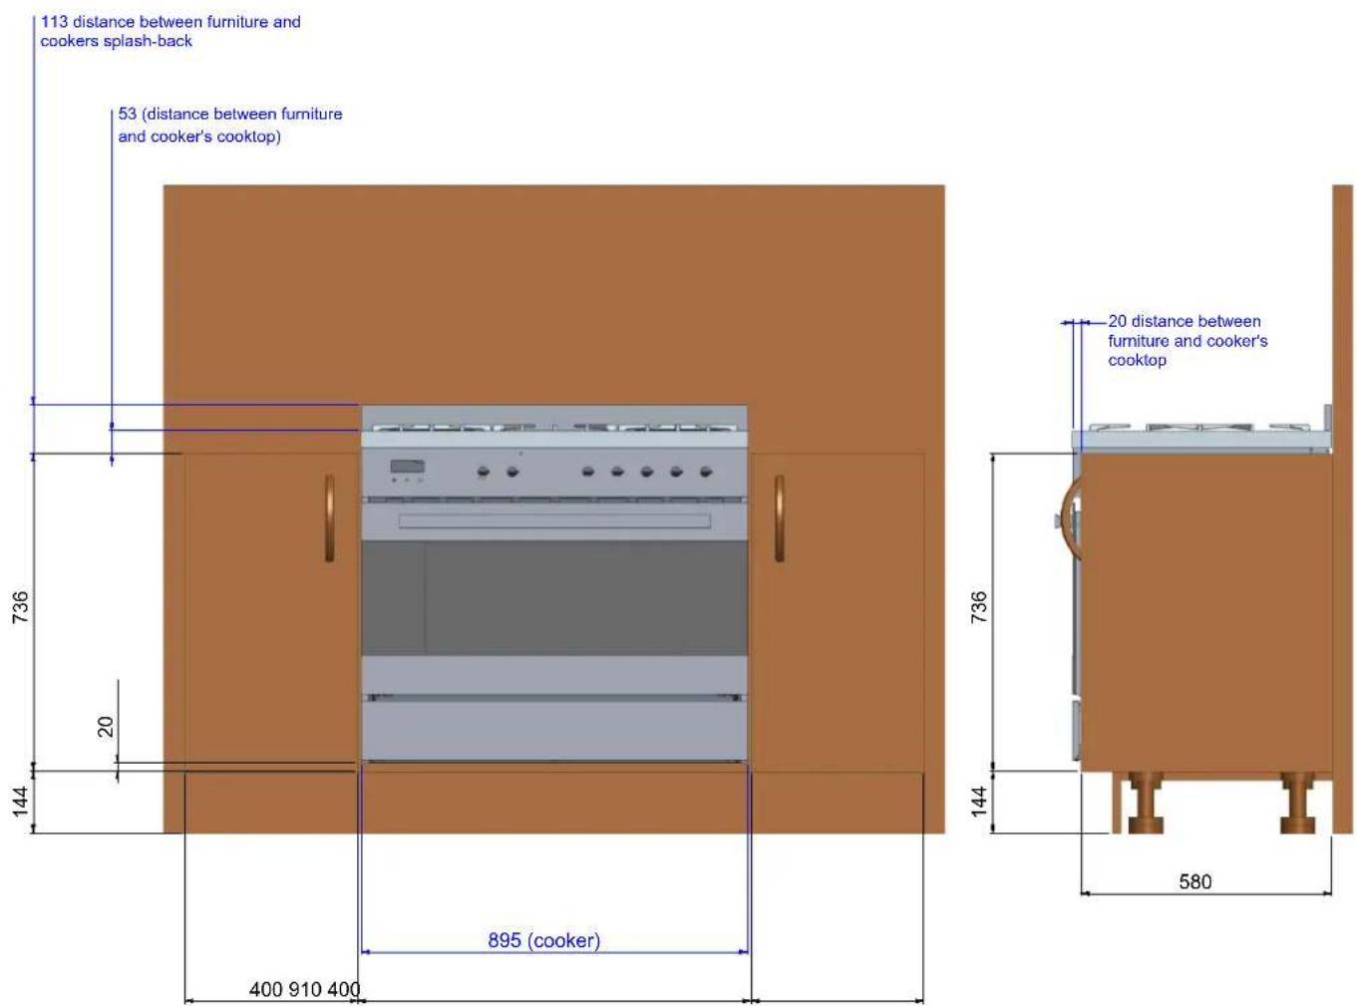The image size is (1358, 1006).
Task: Click the '400 910 400' dimension text
Action: 304,989
